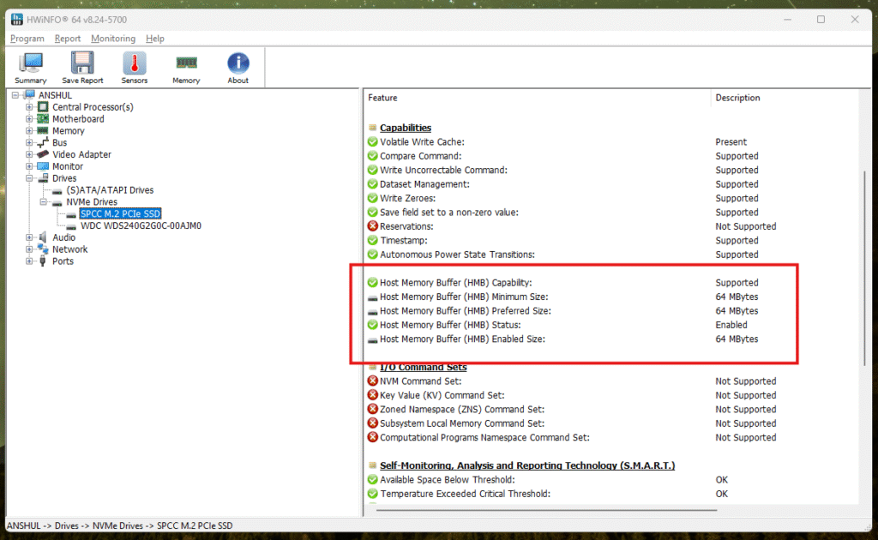Open the Report menu
The width and height of the screenshot is (878, 540).
pos(68,39)
